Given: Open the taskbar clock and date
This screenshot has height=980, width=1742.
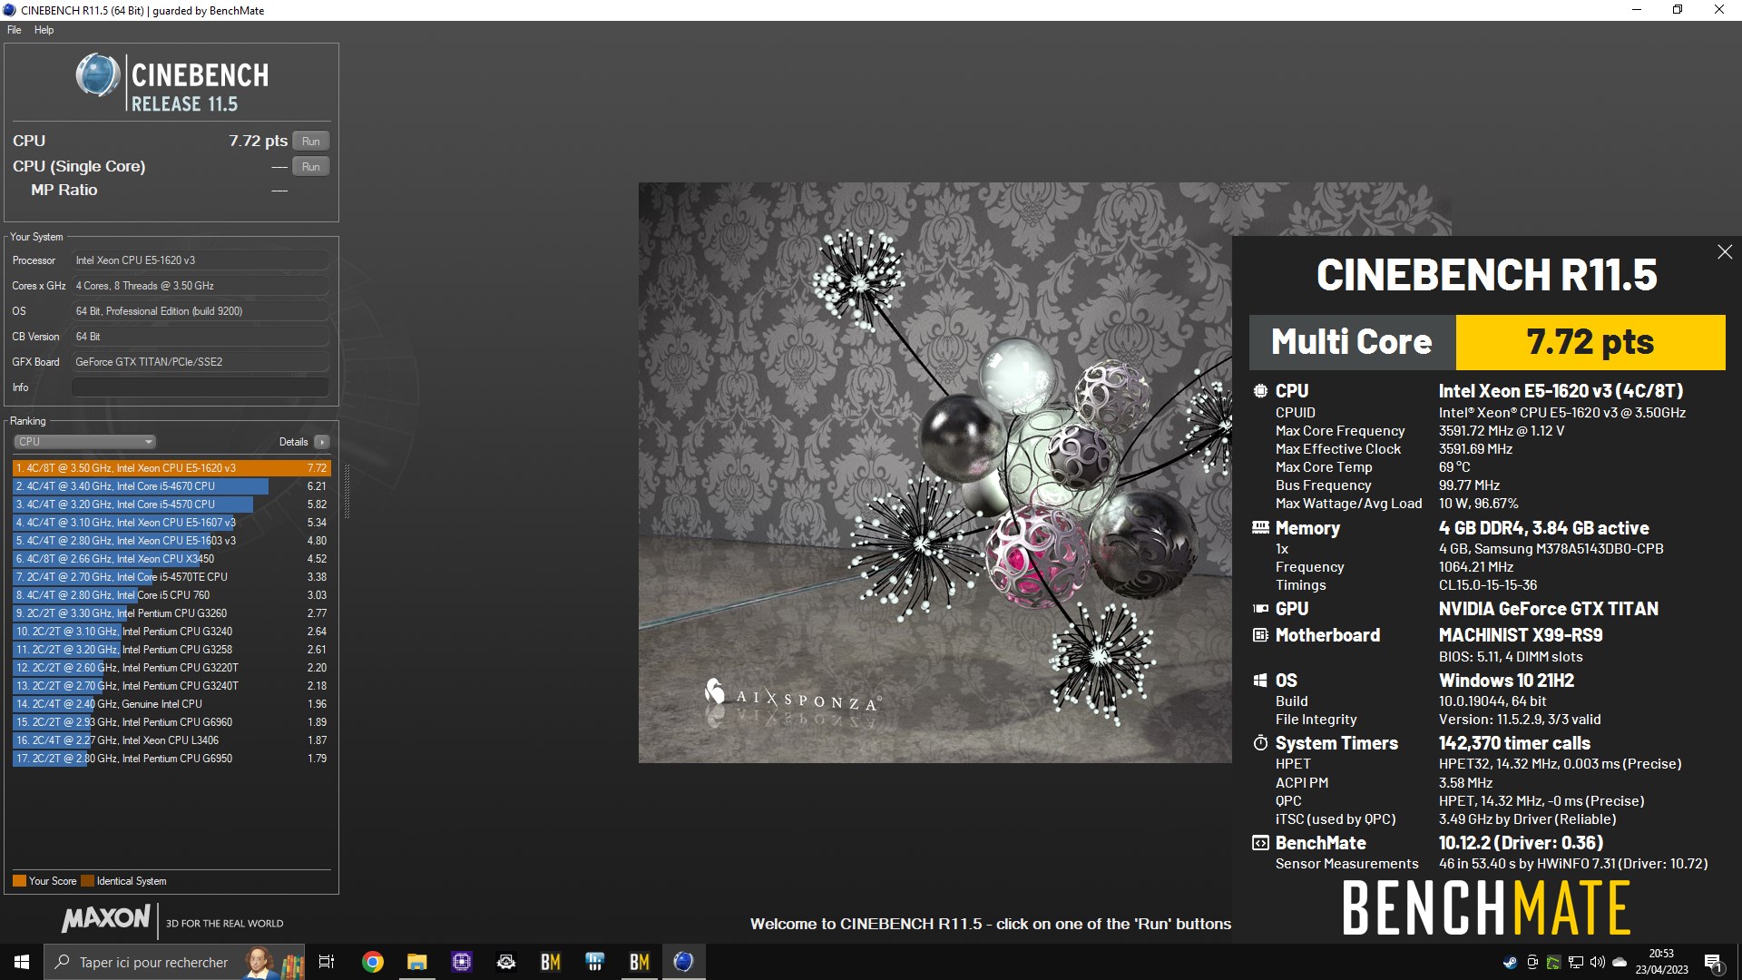Looking at the screenshot, I should pos(1661,962).
